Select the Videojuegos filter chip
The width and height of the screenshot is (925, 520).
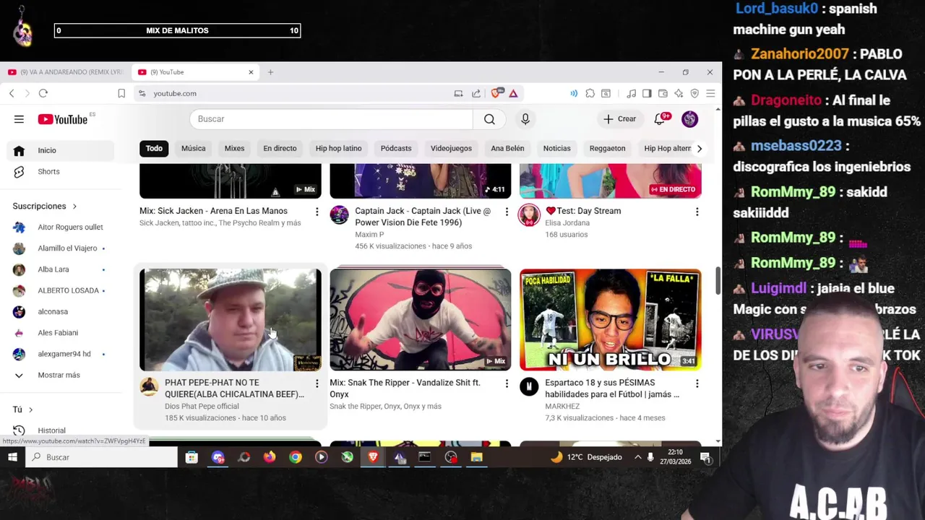(x=451, y=148)
